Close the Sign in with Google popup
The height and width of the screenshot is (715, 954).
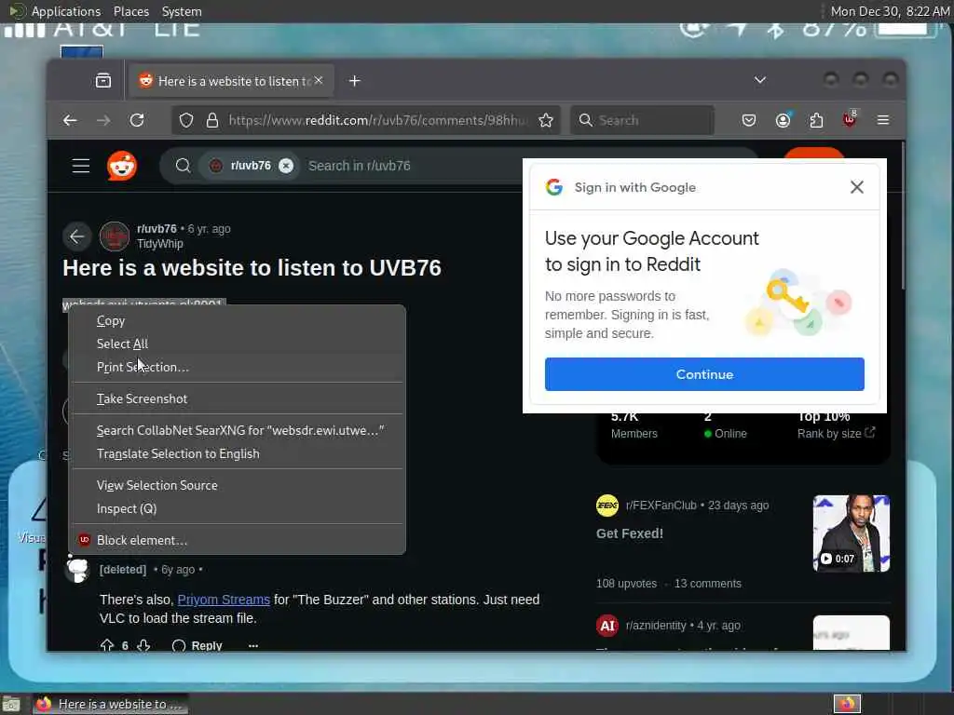[857, 187]
